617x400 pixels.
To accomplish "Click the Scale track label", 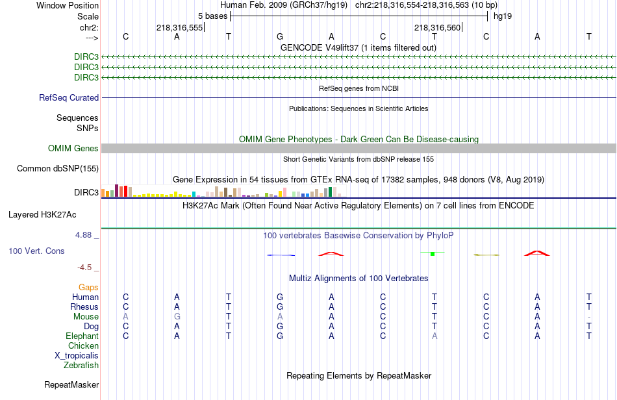I will (88, 16).
